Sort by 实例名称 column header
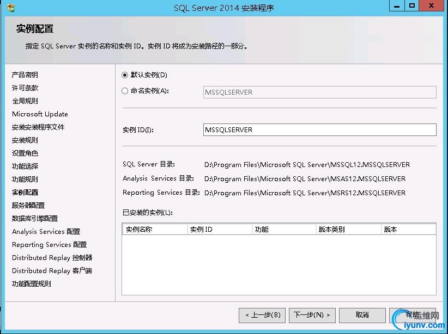This screenshot has height=334, width=448. tap(155, 230)
